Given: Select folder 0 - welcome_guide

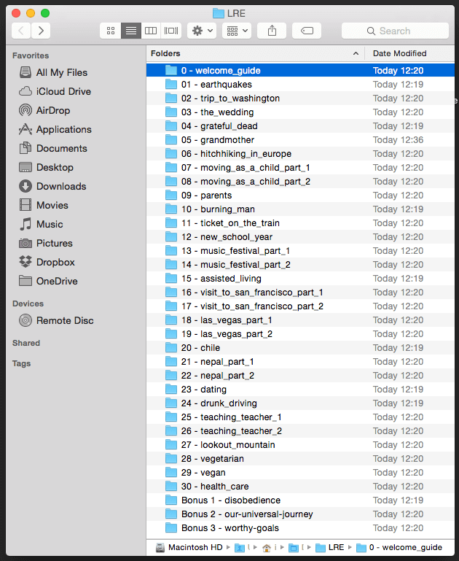Looking at the screenshot, I should pos(300,71).
